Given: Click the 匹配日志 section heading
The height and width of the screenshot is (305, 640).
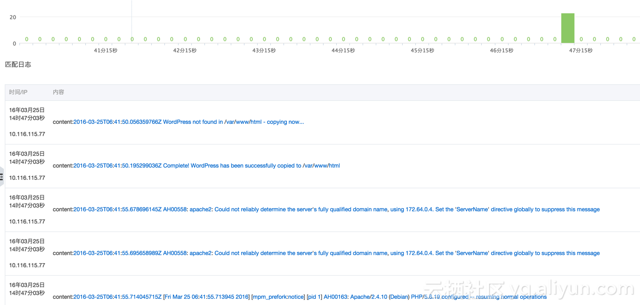Looking at the screenshot, I should pyautogui.click(x=18, y=64).
